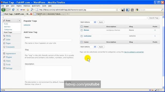
Task: Open the Edit menu
Action: coord(7,6)
